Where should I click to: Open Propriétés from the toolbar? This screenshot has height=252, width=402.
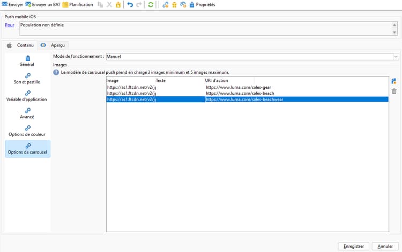[x=202, y=4]
